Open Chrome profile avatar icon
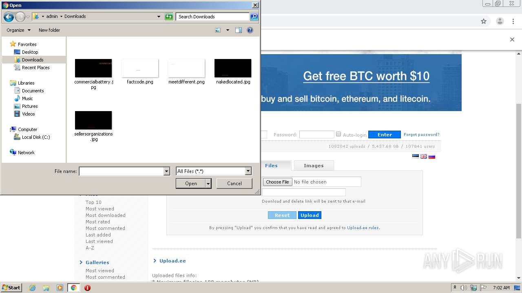The width and height of the screenshot is (522, 293). 500,21
